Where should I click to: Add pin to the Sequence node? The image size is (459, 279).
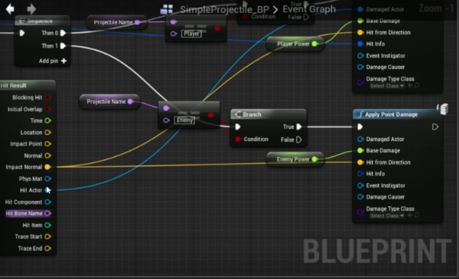(x=53, y=61)
